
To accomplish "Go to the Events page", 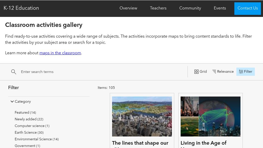I will pos(220,8).
